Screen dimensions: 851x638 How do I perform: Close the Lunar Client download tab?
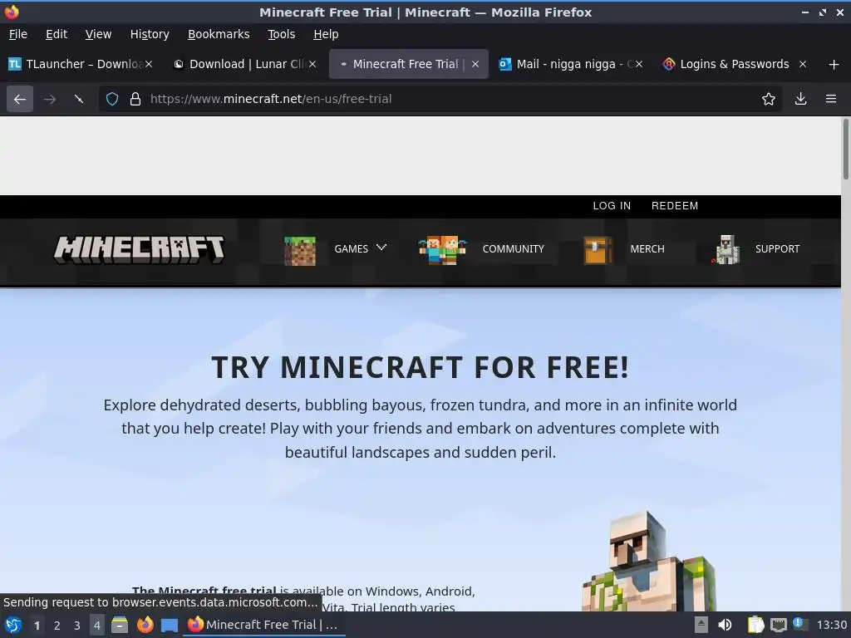click(312, 64)
